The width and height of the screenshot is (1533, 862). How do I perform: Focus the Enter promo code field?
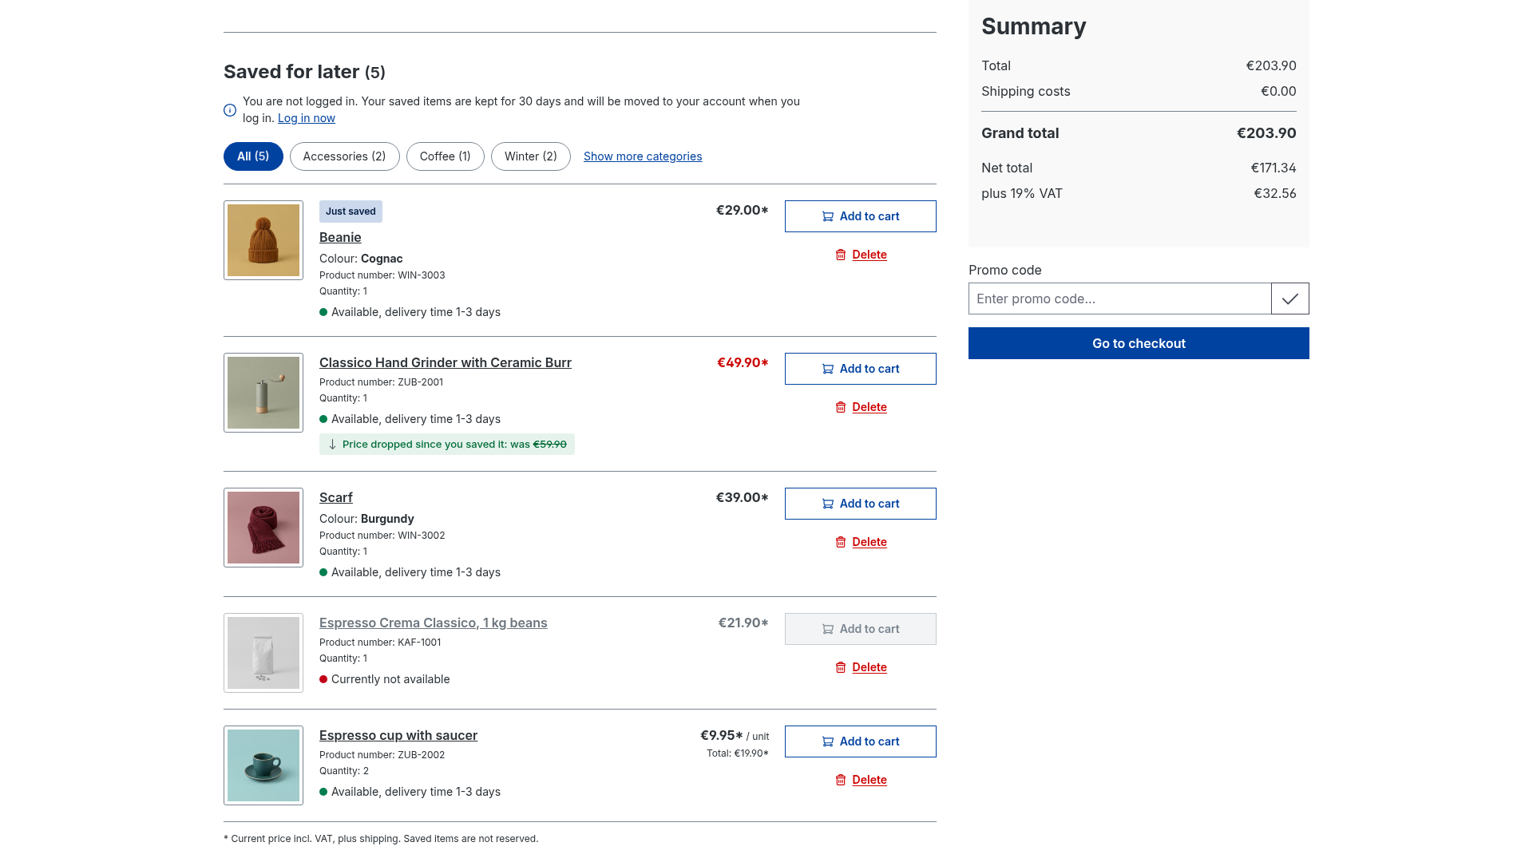pyautogui.click(x=1120, y=299)
